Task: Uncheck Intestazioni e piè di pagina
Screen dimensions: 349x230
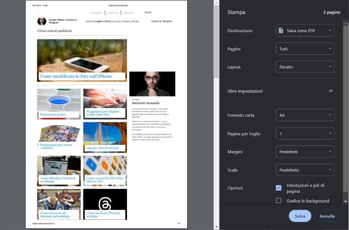Action: pyautogui.click(x=279, y=188)
